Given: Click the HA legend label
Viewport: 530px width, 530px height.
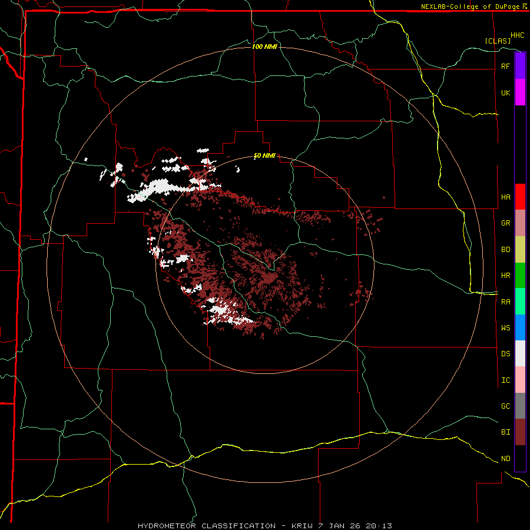Looking at the screenshot, I should [505, 197].
